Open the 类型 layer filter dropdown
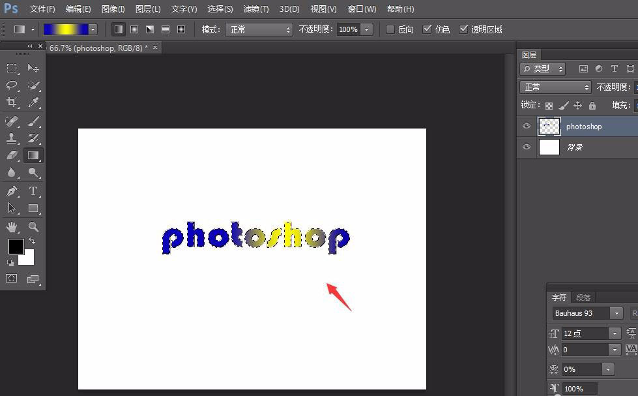This screenshot has width=638, height=396. 543,69
